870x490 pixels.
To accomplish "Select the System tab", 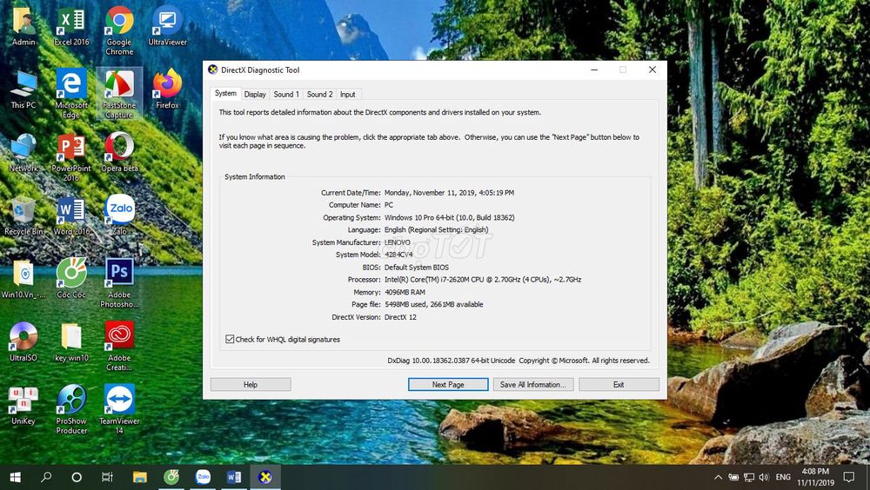I will [226, 93].
